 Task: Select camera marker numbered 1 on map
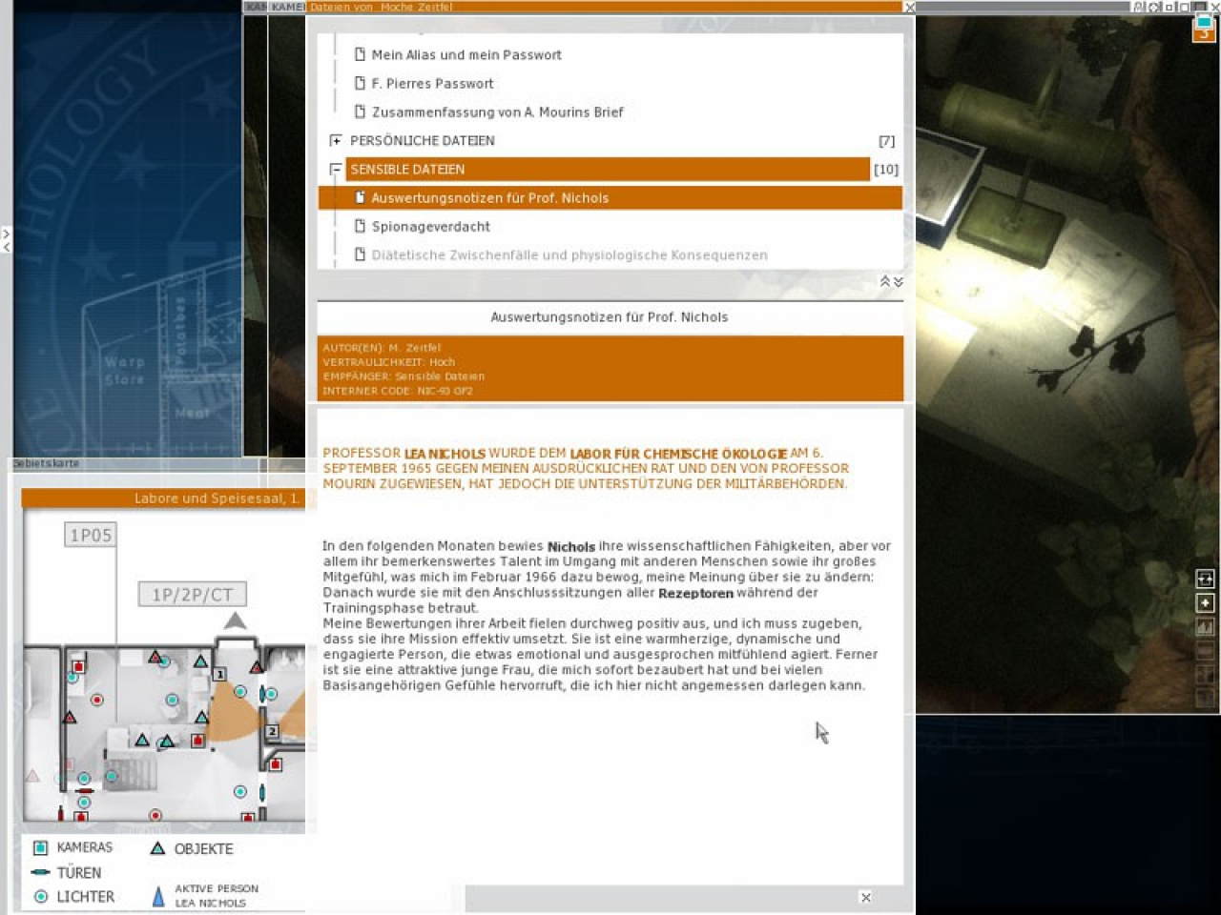coord(219,674)
